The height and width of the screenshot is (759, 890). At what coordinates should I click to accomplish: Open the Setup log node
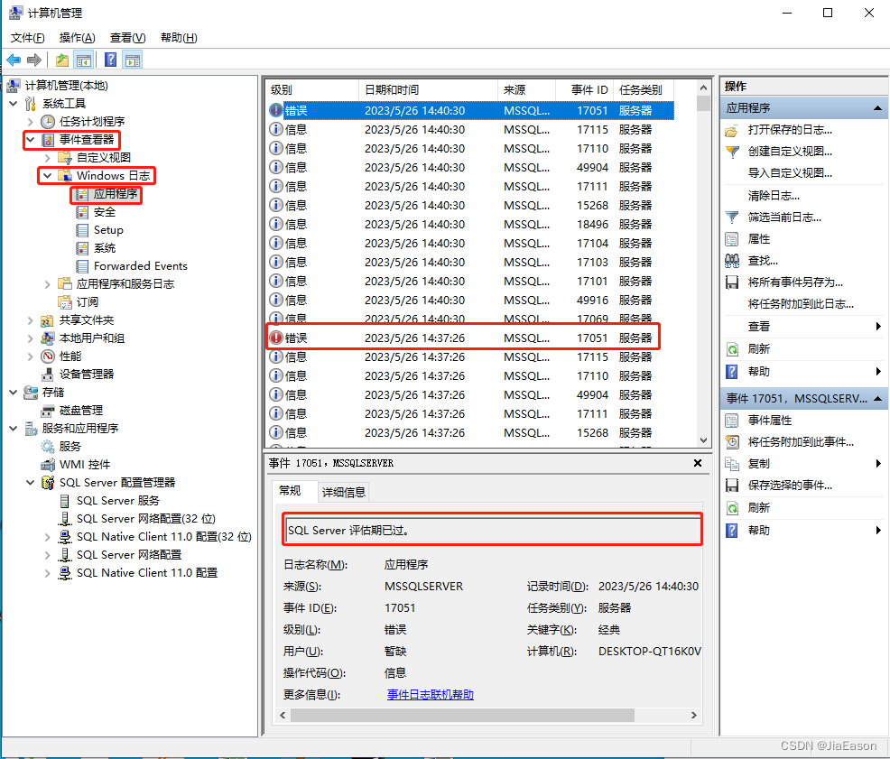(x=108, y=230)
